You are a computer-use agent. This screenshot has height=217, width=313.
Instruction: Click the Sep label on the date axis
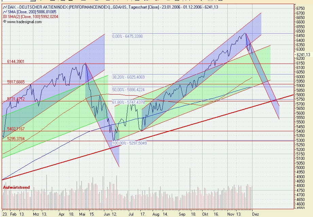182,214
